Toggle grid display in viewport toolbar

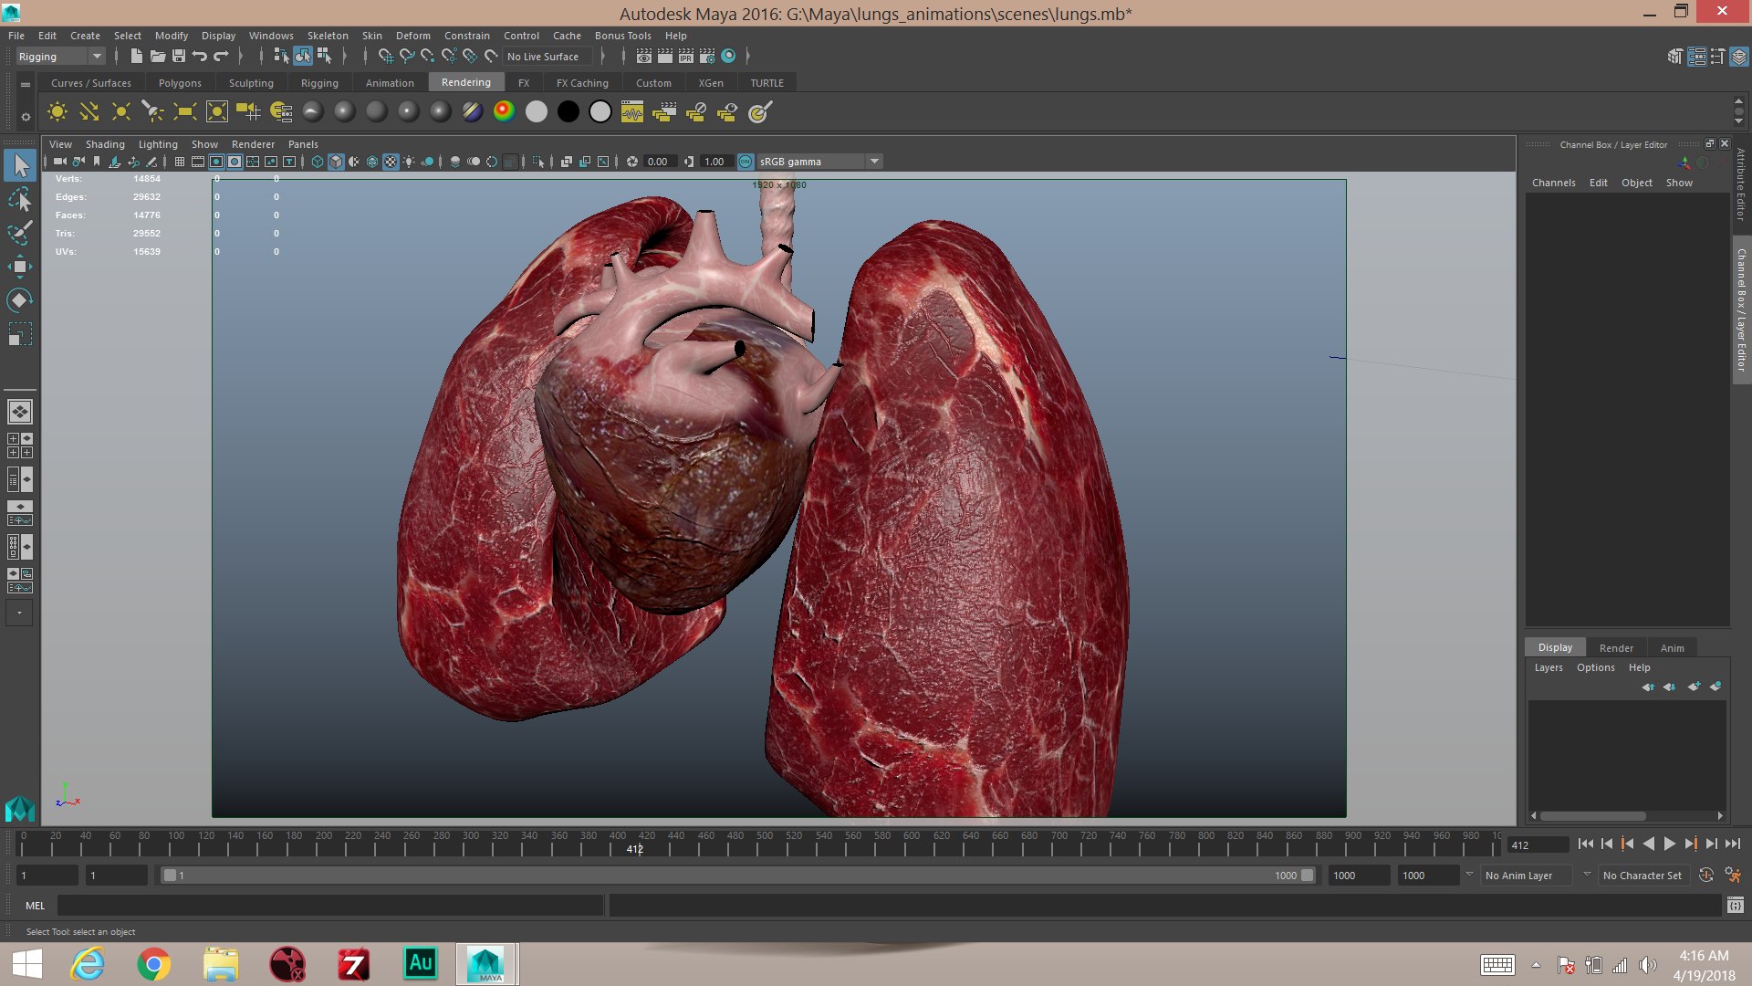click(180, 162)
